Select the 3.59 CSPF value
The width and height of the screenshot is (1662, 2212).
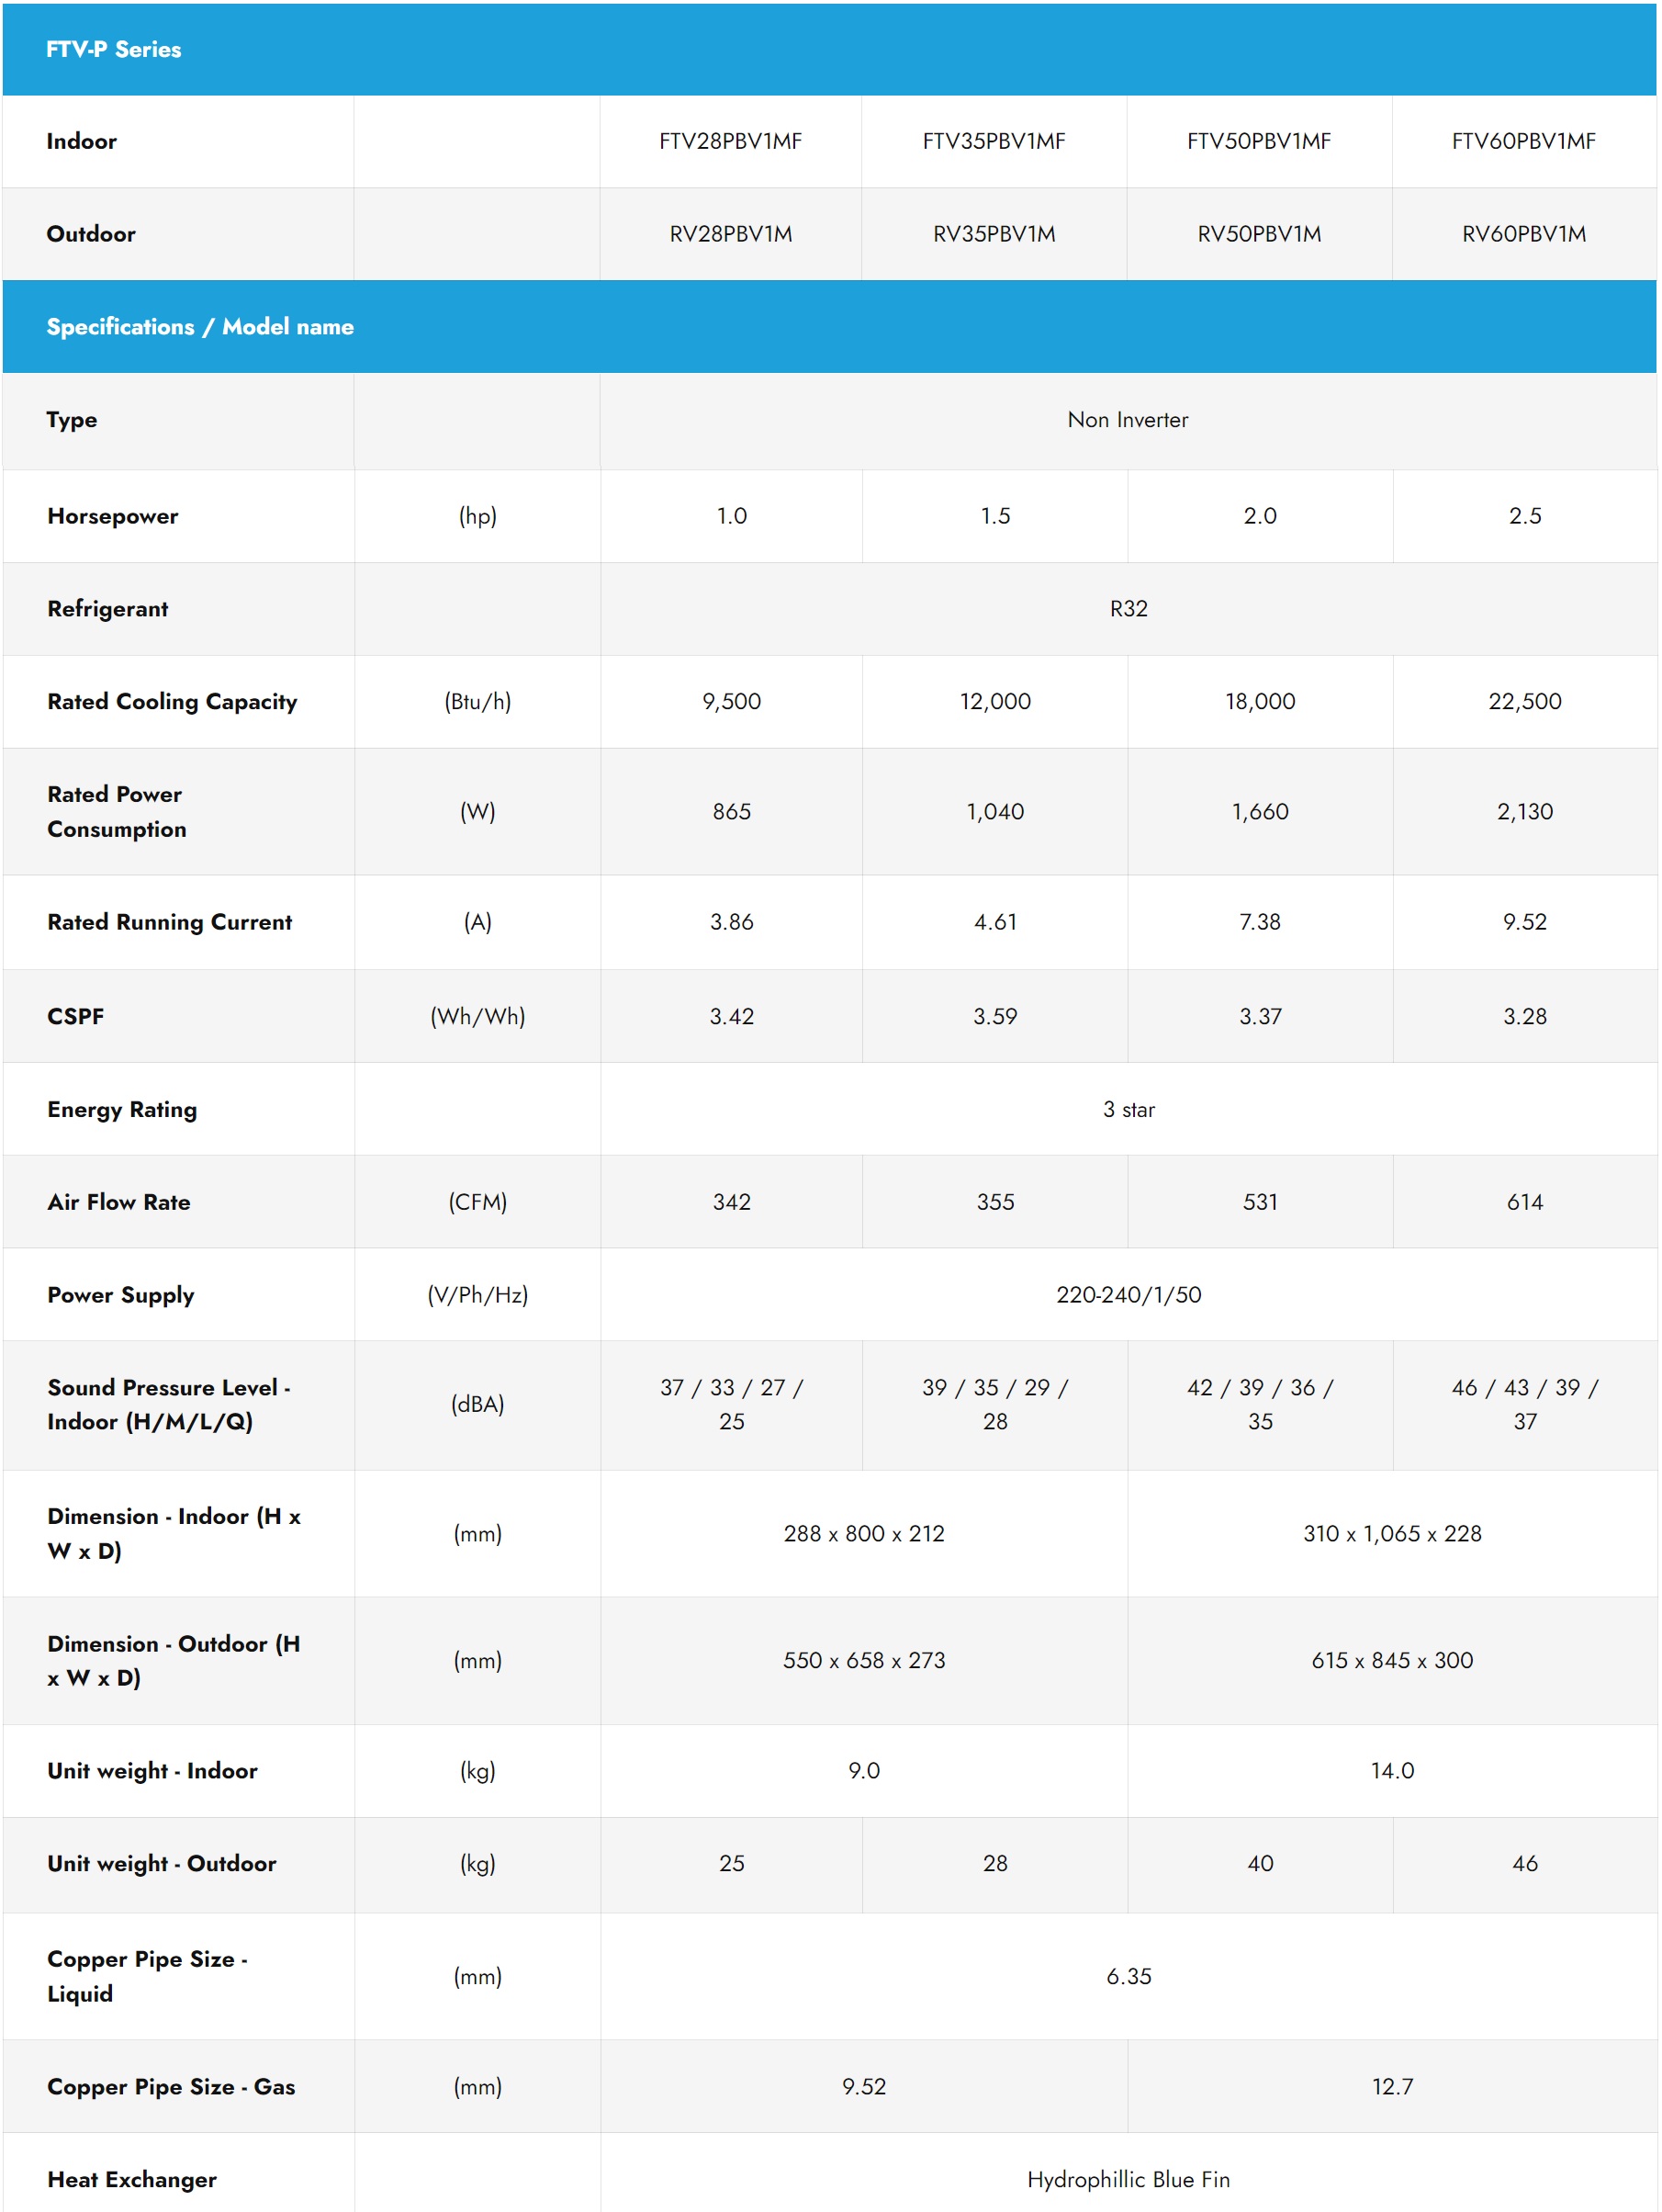click(995, 1017)
